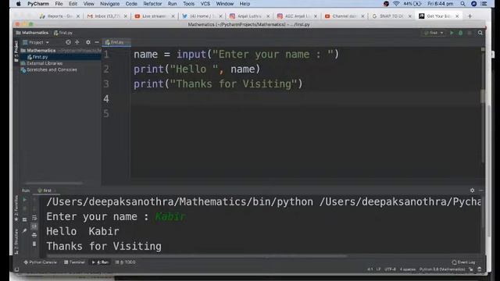Open the Refactor menu
The image size is (500, 281).
click(152, 4)
